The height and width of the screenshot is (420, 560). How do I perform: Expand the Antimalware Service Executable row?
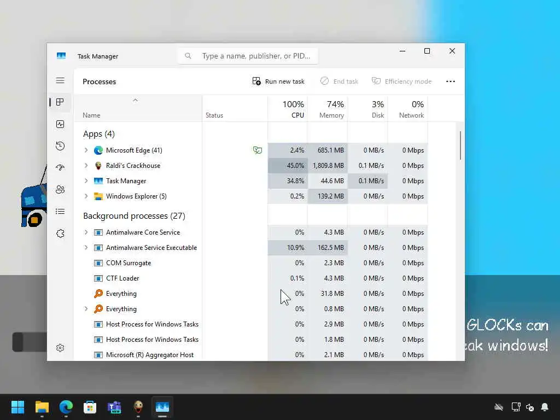click(86, 248)
